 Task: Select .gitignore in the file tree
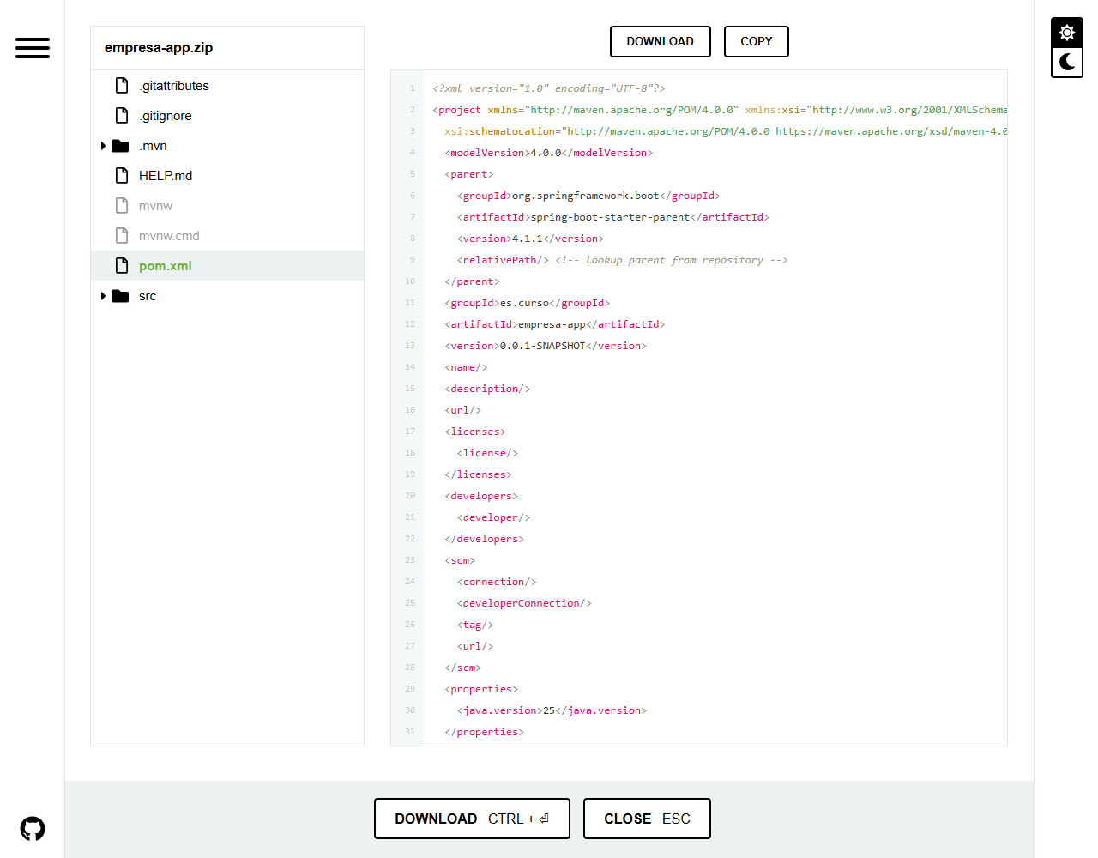pos(166,116)
